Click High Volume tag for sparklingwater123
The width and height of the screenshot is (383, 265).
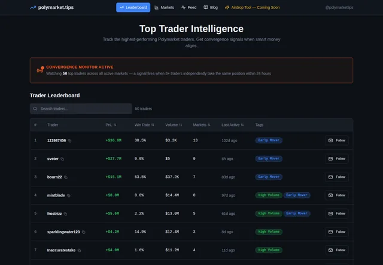(269, 232)
